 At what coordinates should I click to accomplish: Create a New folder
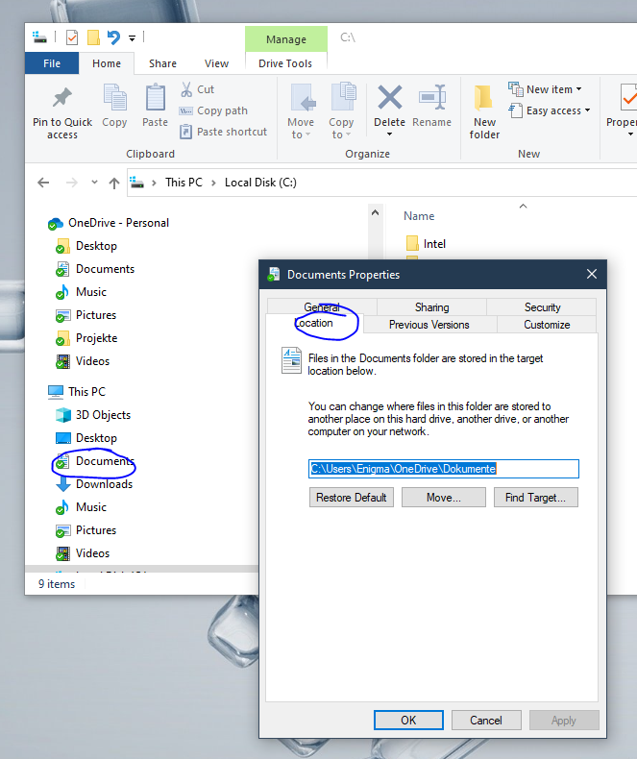484,112
